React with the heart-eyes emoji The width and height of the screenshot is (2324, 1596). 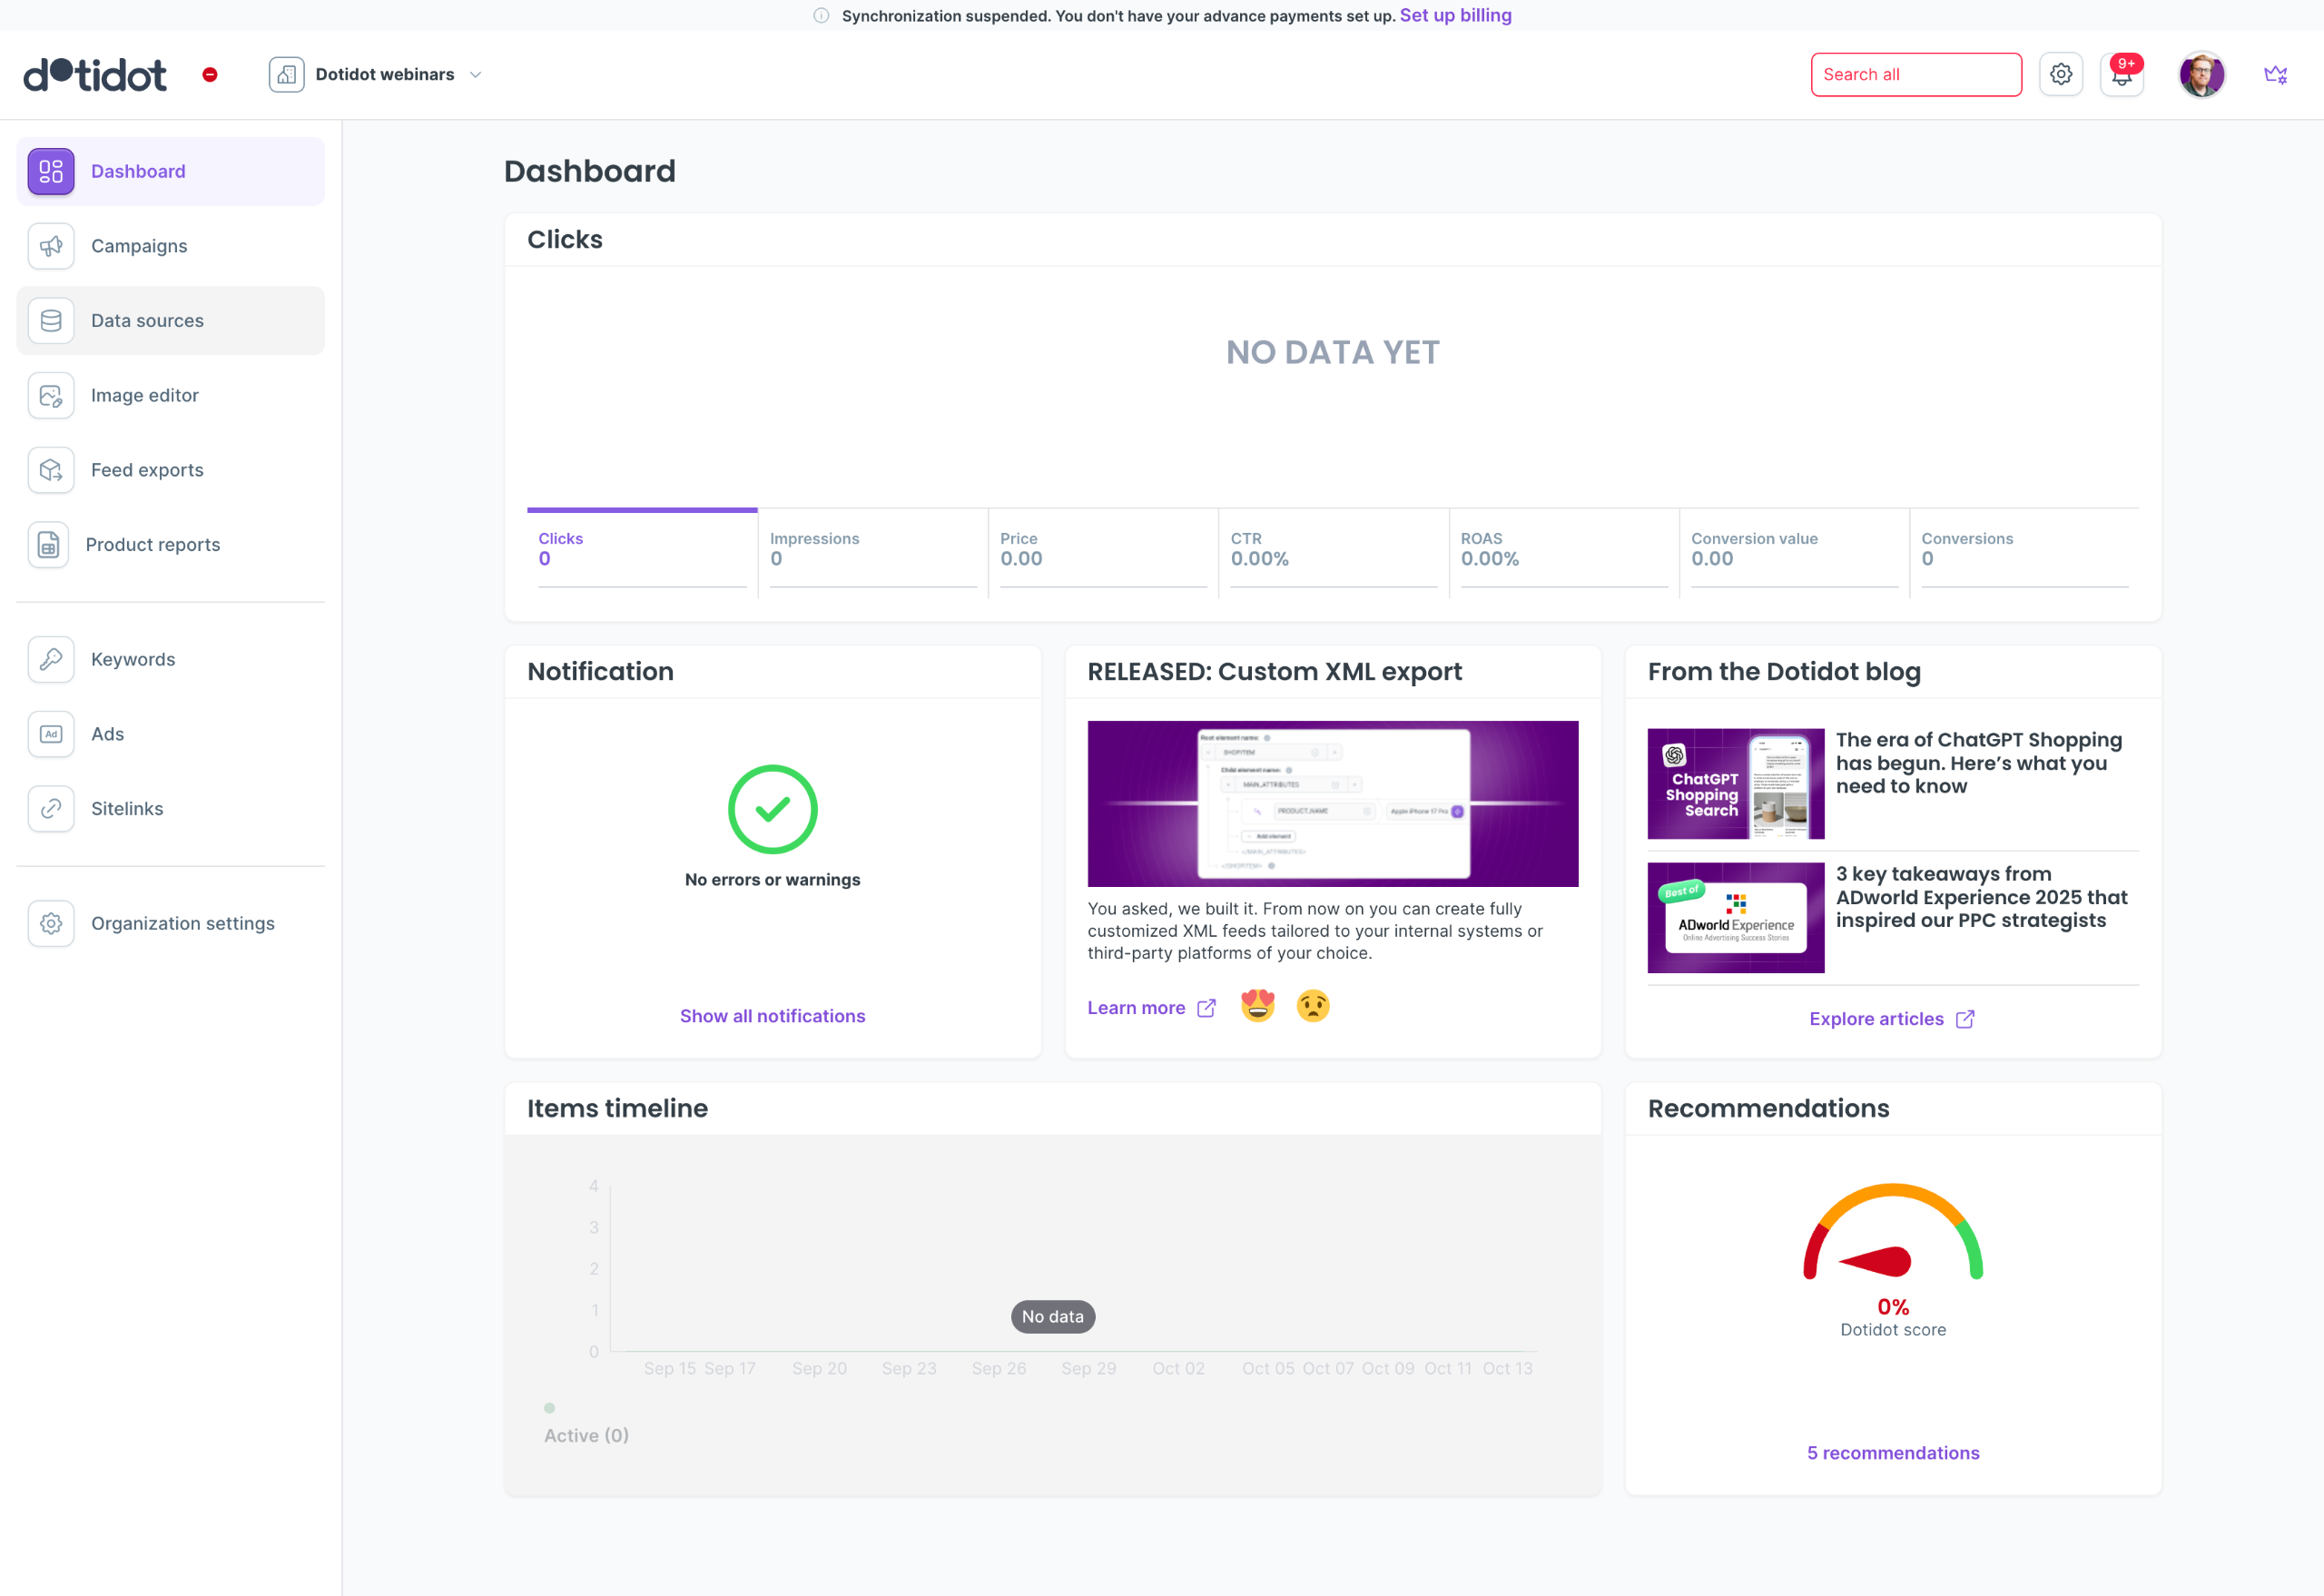pyautogui.click(x=1257, y=1005)
